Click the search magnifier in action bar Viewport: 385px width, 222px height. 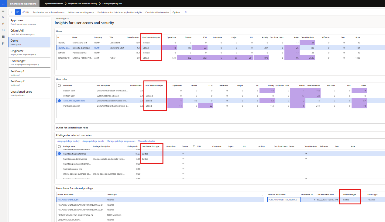coord(186,12)
